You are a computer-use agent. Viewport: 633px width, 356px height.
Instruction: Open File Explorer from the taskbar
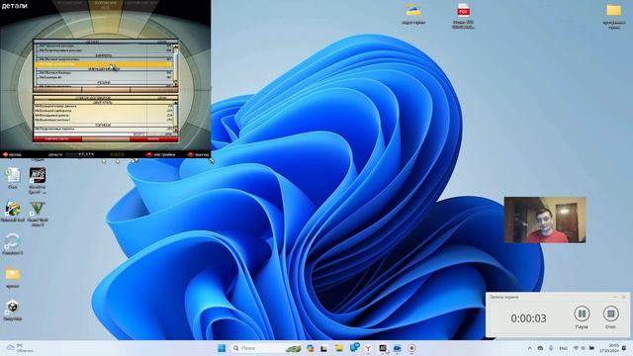[338, 348]
